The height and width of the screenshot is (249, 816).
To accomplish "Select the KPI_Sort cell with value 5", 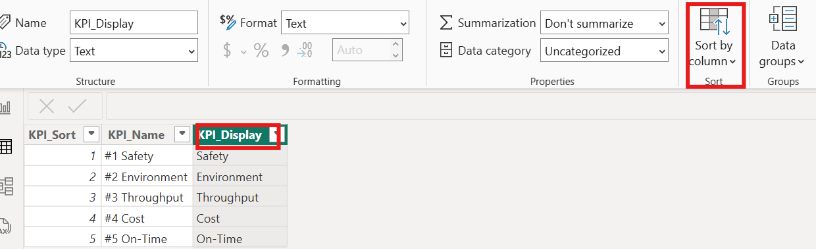I will [63, 238].
